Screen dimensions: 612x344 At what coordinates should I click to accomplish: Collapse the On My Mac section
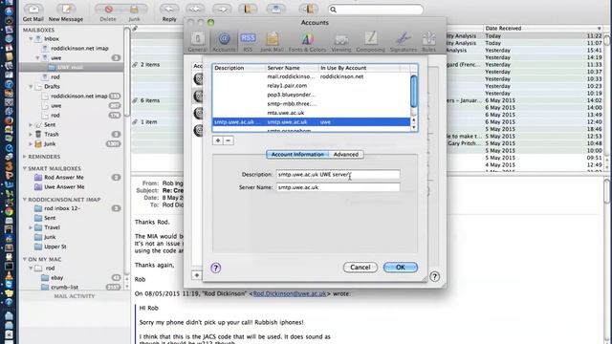pyautogui.click(x=25, y=259)
